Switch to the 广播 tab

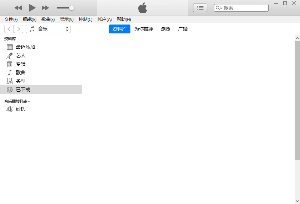(x=183, y=29)
